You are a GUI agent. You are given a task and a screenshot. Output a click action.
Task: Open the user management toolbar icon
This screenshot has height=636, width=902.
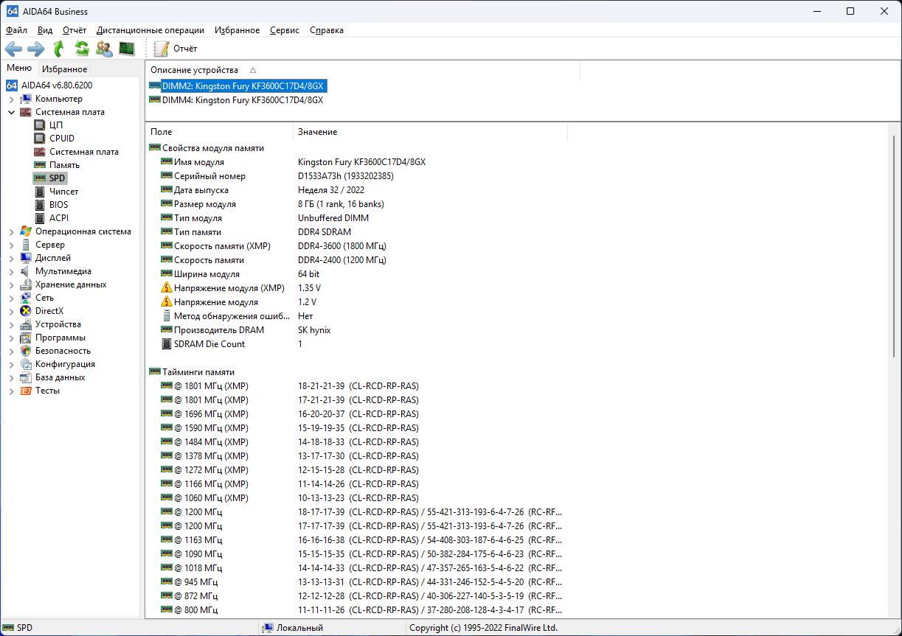[x=105, y=49]
